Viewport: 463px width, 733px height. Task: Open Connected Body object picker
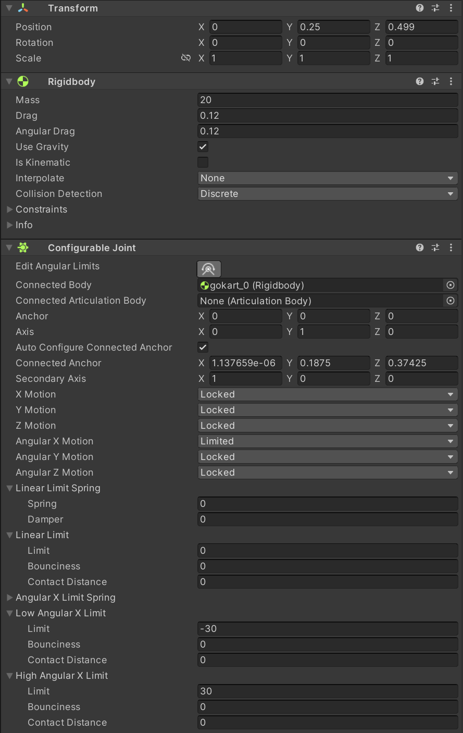[451, 285]
